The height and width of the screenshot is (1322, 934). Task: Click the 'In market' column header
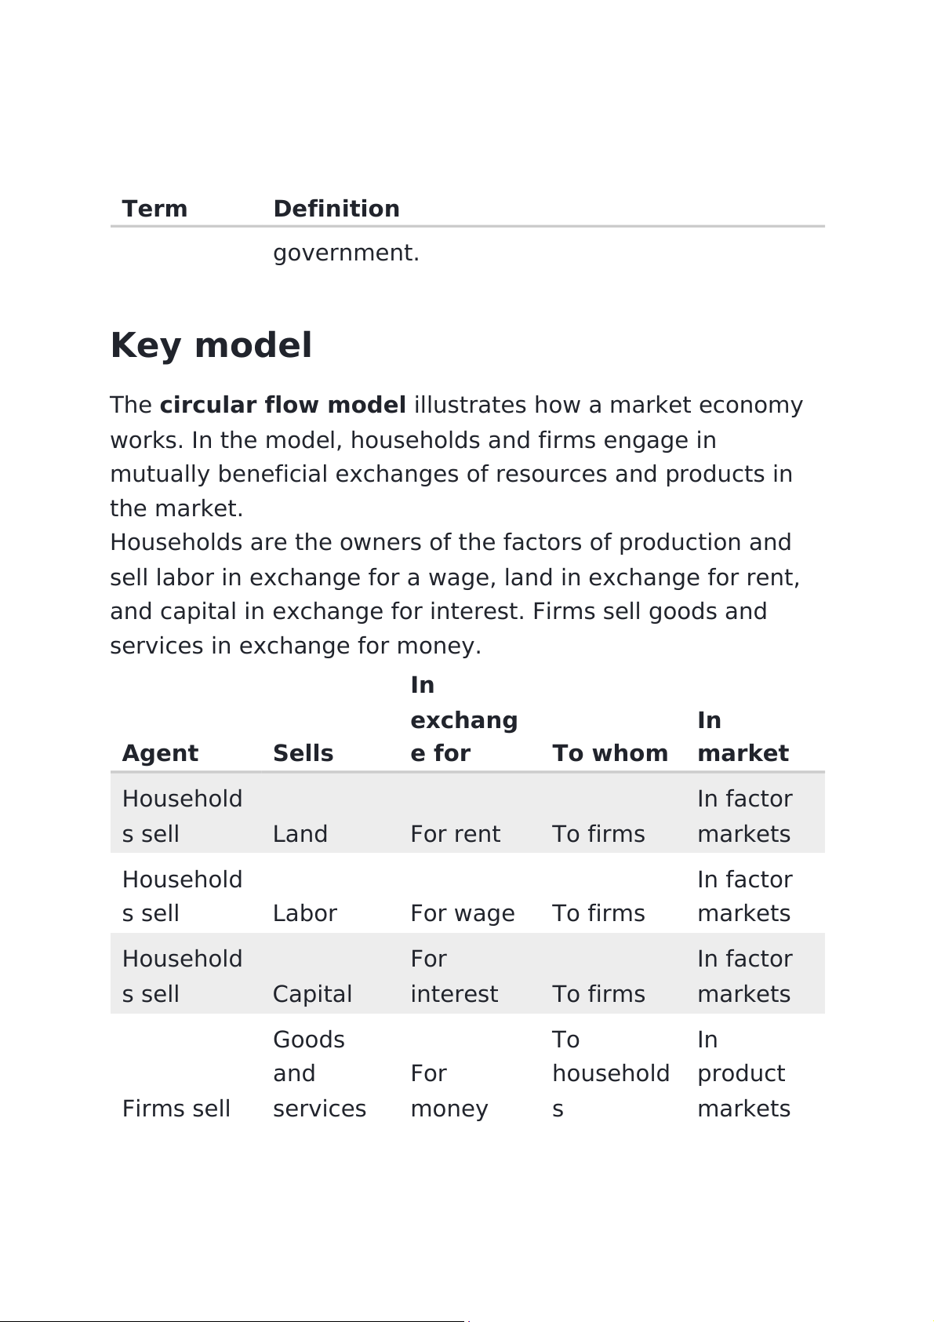point(742,737)
